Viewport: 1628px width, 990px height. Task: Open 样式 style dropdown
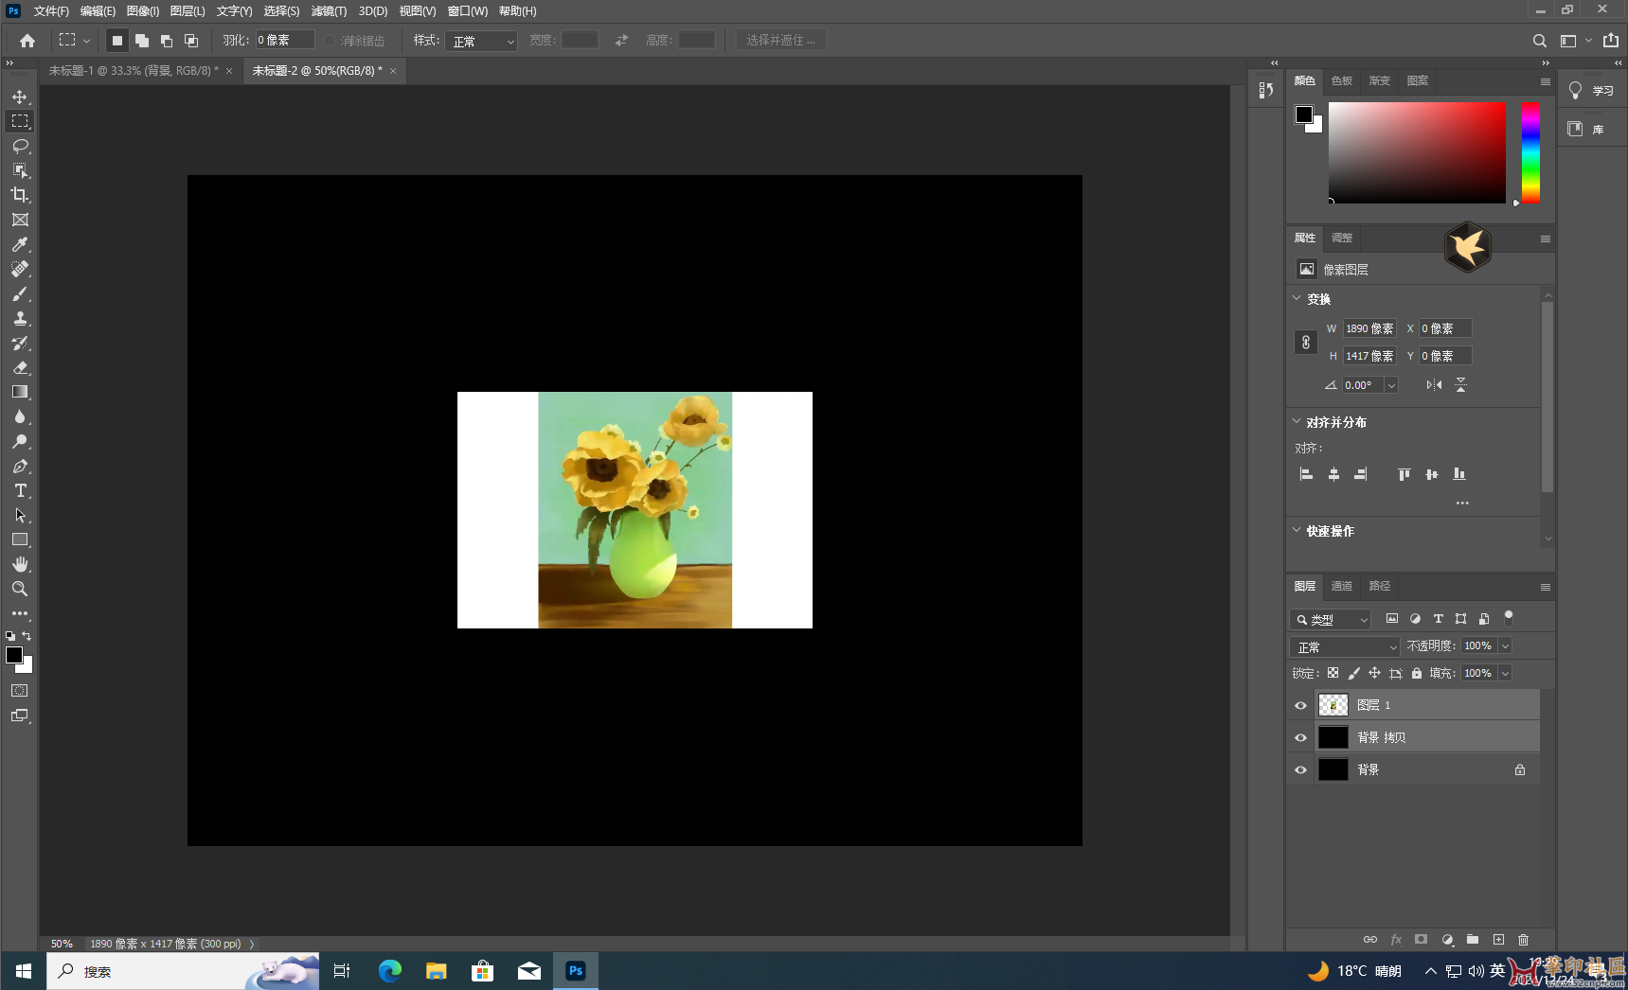(481, 41)
